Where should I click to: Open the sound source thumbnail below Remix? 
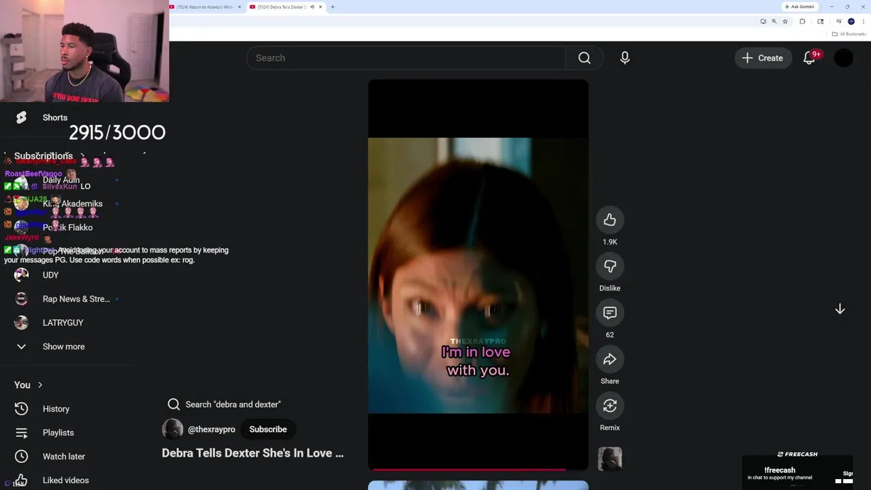(x=610, y=459)
